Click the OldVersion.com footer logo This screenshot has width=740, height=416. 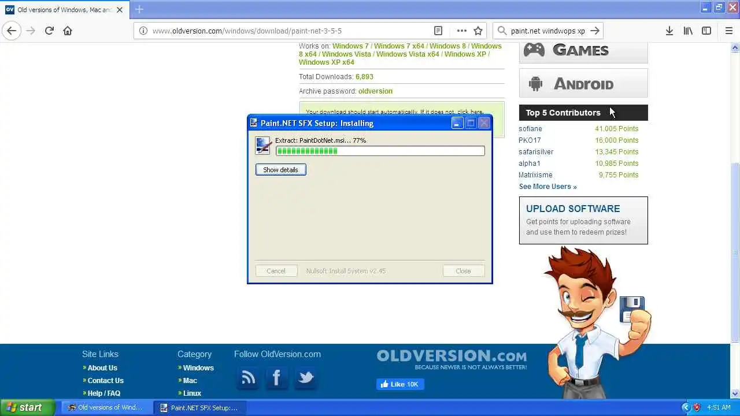(452, 359)
